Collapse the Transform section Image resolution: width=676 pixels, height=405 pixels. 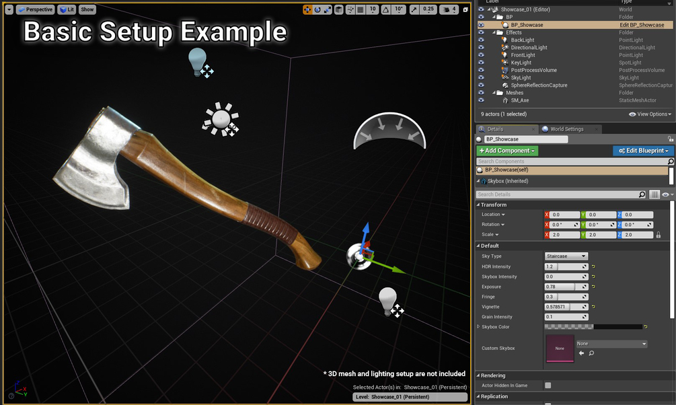pyautogui.click(x=478, y=205)
